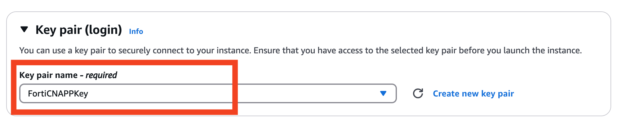622x127 pixels.
Task: Click the Create new key pair link
Action: [x=473, y=93]
